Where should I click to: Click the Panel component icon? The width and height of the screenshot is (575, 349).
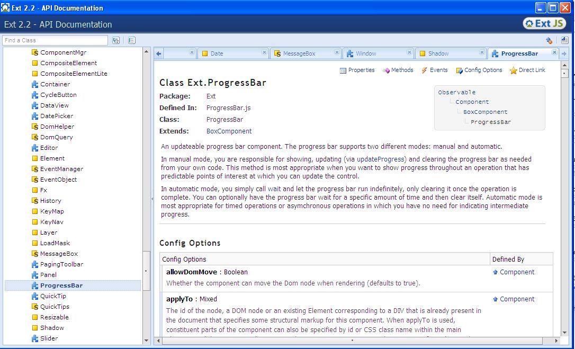click(35, 275)
